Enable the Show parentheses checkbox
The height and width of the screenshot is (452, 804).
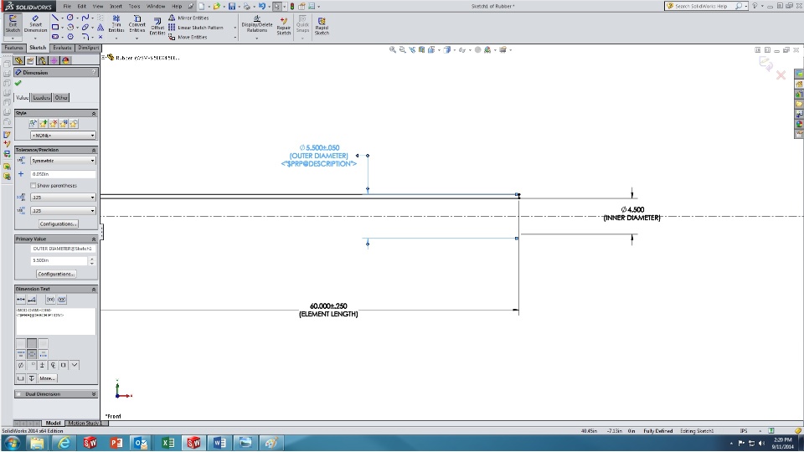[x=33, y=186]
